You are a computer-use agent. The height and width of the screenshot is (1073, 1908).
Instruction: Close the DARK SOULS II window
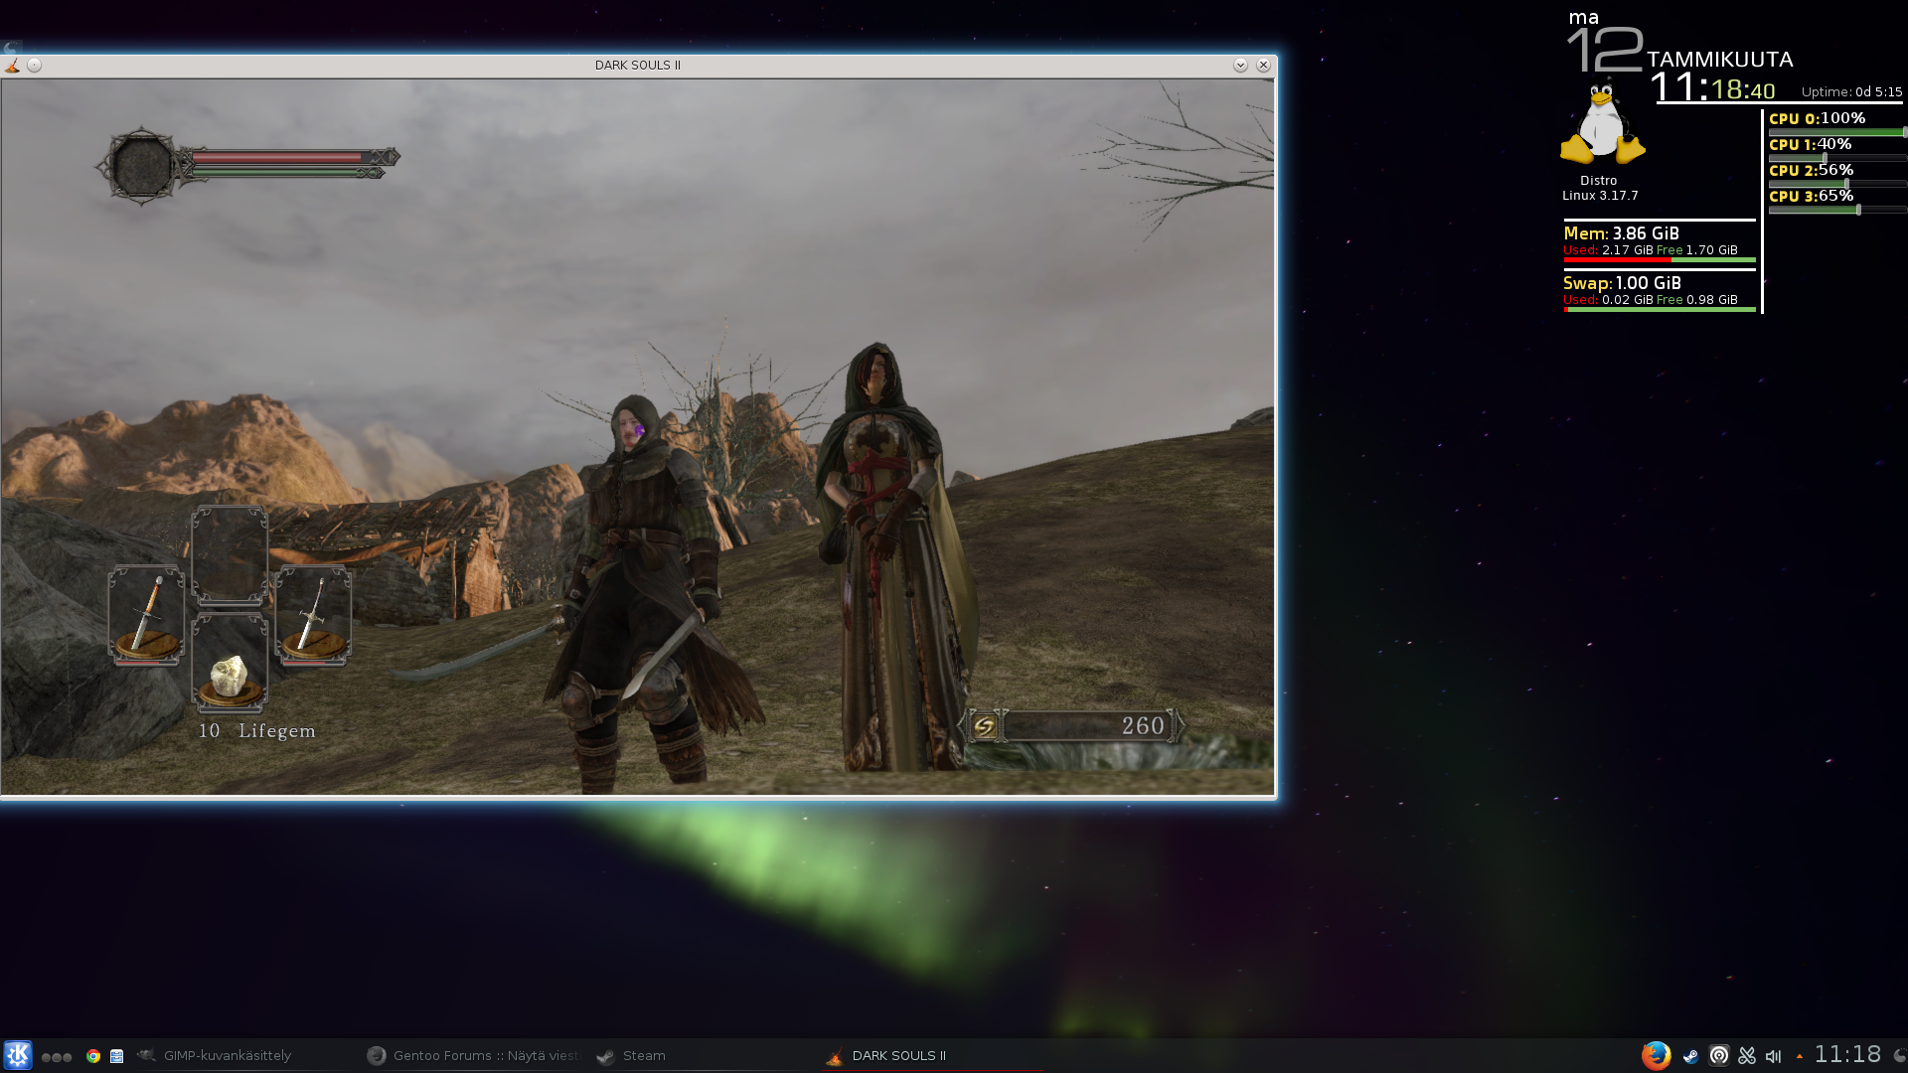1263,65
